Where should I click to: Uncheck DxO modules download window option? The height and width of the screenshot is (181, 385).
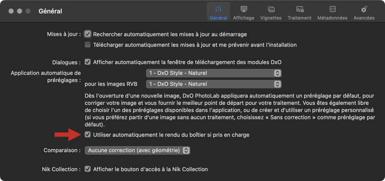88,62
